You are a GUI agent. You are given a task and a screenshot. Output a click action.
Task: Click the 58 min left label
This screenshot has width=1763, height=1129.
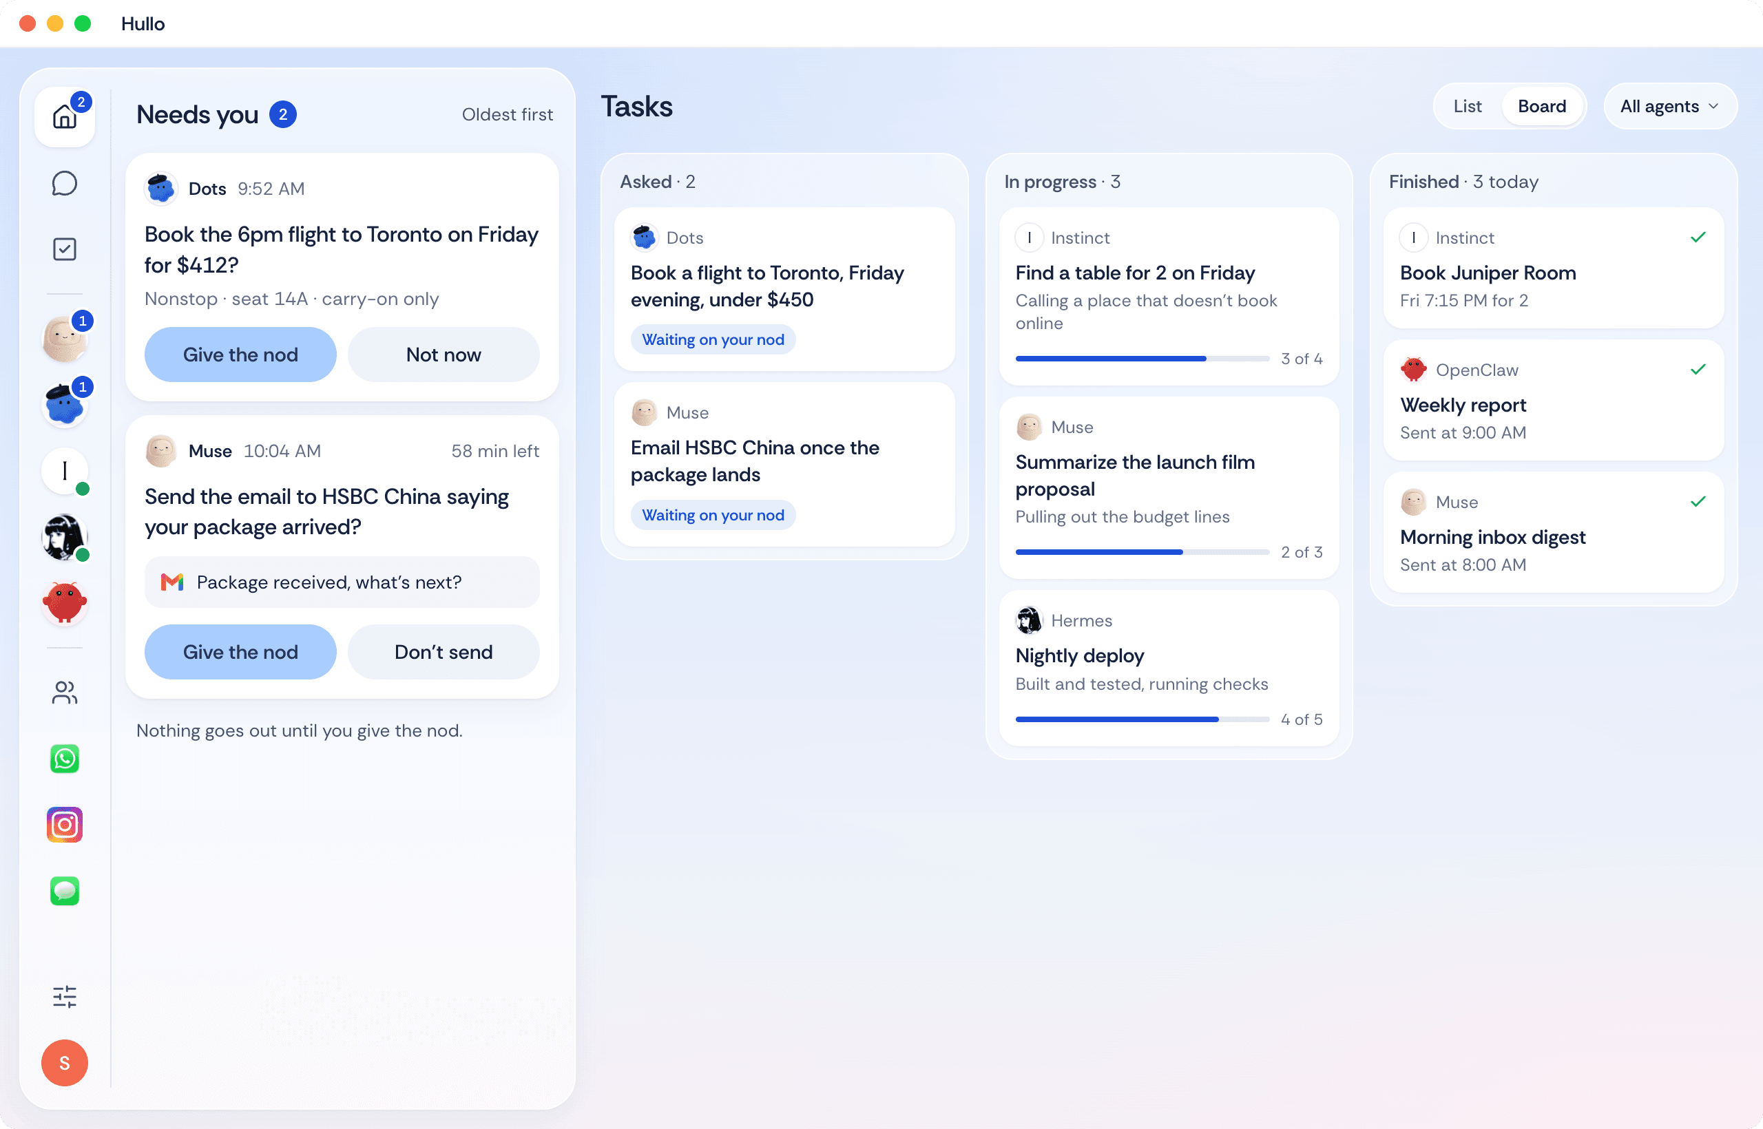pos(495,451)
